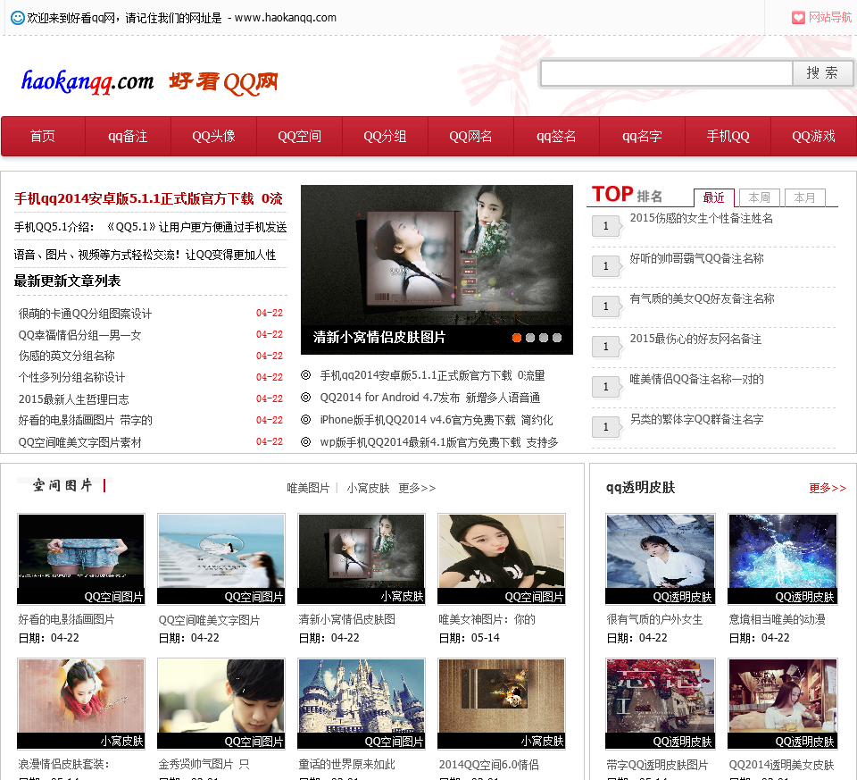The image size is (857, 780).
Task: Open article QQ幸福情侣分组一男一女
Action: pyautogui.click(x=79, y=335)
